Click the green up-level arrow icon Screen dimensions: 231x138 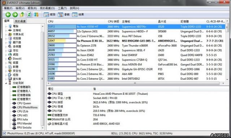(x=22, y=14)
